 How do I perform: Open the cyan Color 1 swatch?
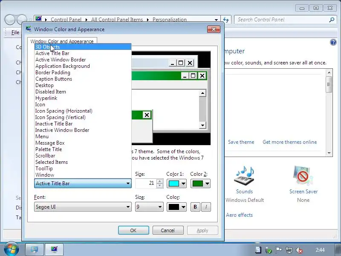pos(176,183)
